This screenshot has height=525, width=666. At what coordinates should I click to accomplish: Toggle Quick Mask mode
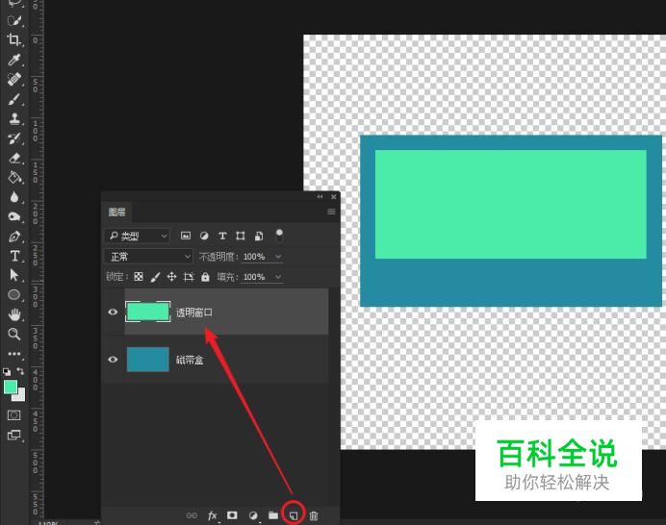point(14,415)
